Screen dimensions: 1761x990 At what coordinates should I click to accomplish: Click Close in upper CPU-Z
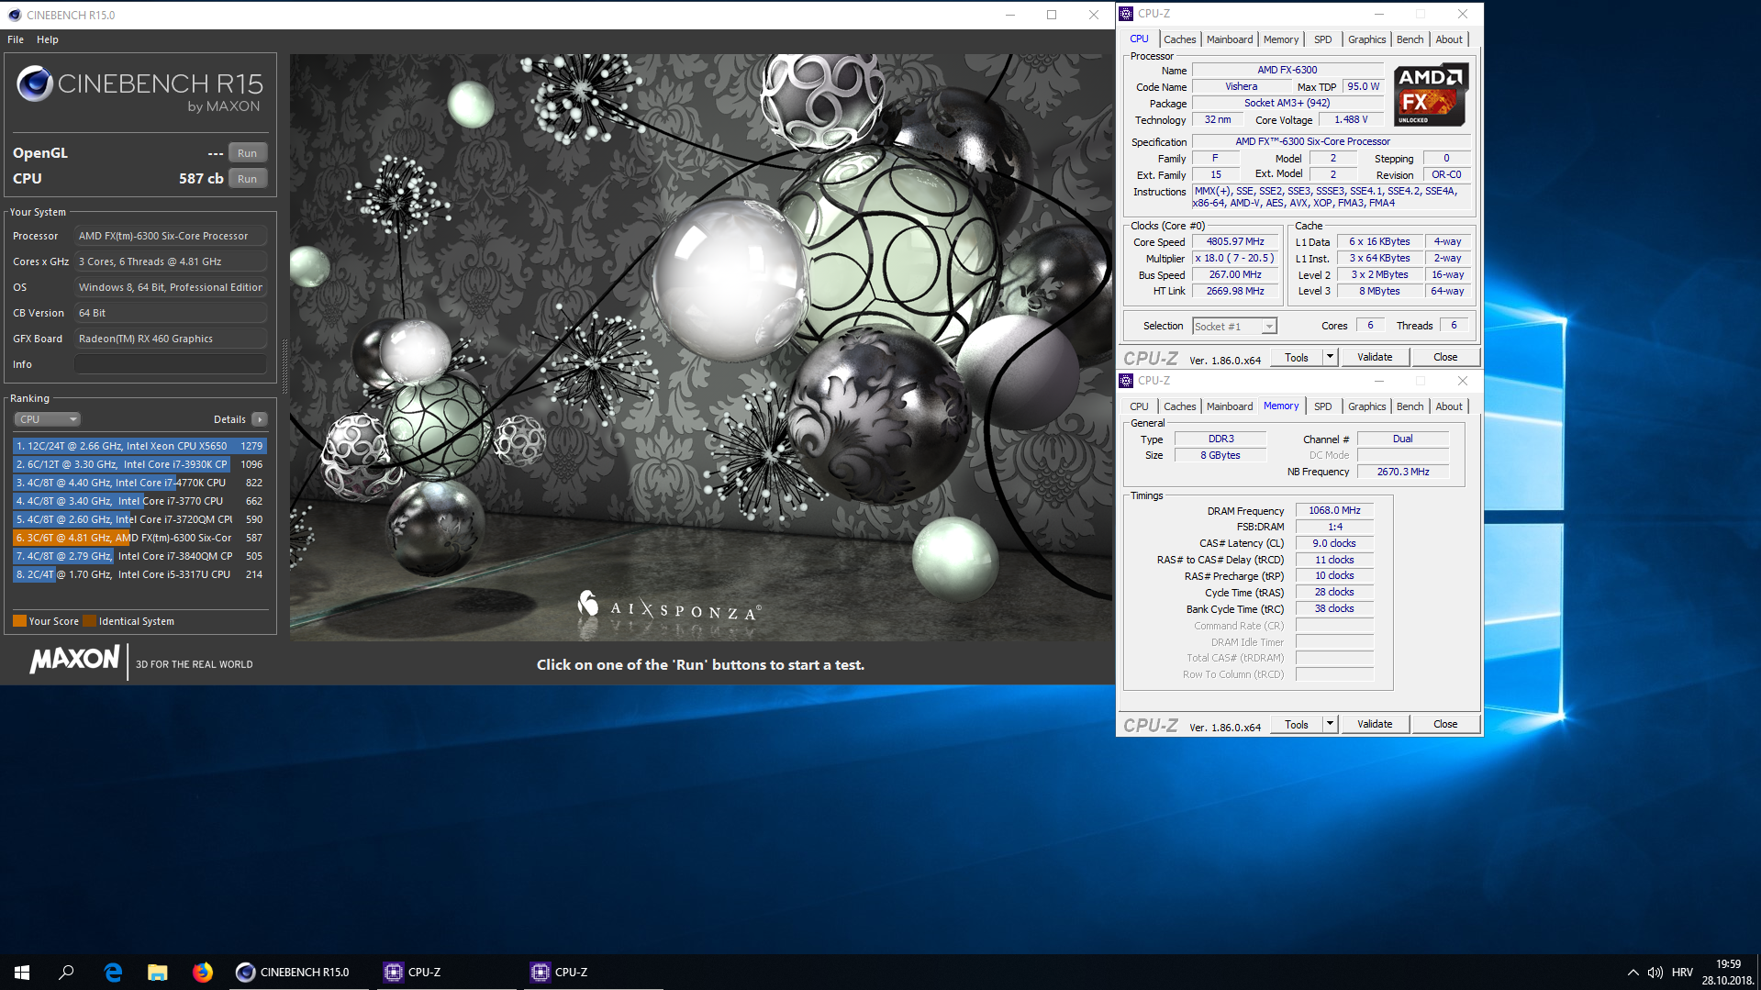pos(1445,357)
